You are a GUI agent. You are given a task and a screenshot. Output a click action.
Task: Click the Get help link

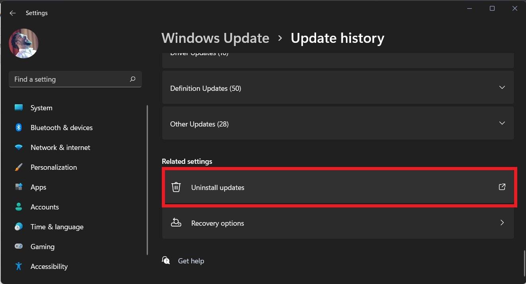tap(191, 261)
